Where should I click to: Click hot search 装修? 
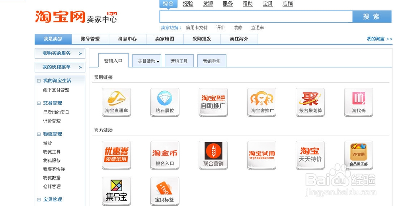click(238, 27)
